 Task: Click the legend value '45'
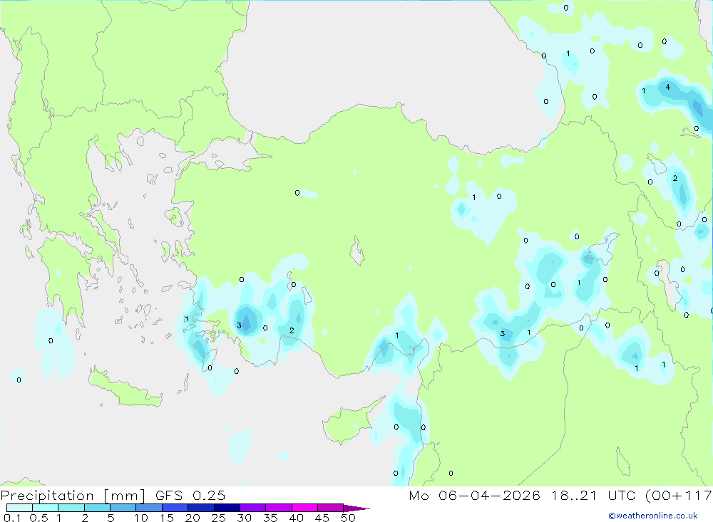coord(322,518)
